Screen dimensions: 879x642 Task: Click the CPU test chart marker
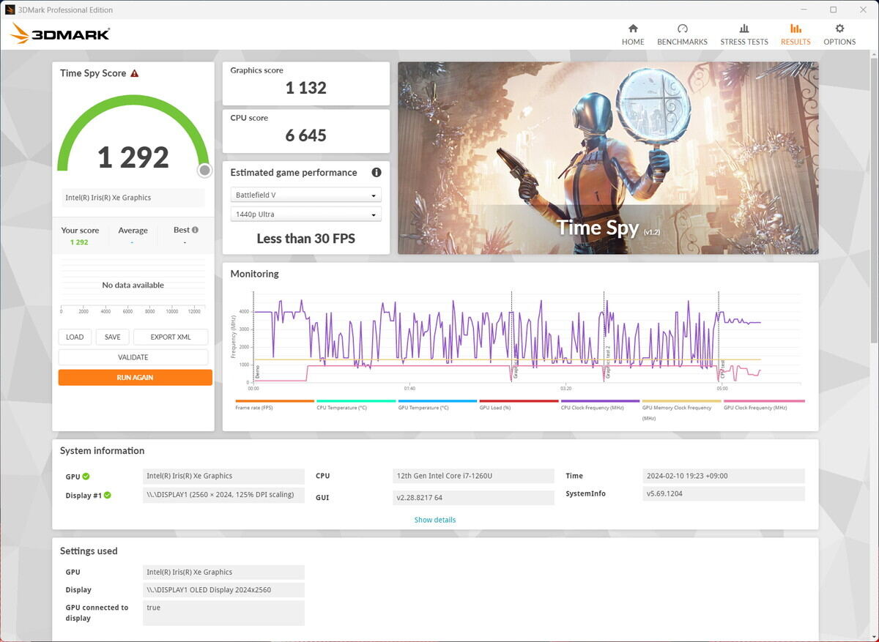(722, 368)
